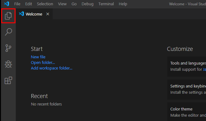Click the Open folder... link
This screenshot has height=121, width=206.
[x=43, y=63]
